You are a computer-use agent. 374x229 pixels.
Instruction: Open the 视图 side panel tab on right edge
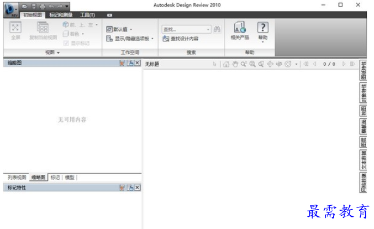[364, 111]
